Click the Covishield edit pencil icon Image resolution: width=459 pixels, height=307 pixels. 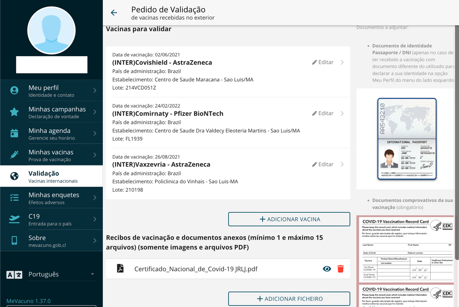[314, 62]
